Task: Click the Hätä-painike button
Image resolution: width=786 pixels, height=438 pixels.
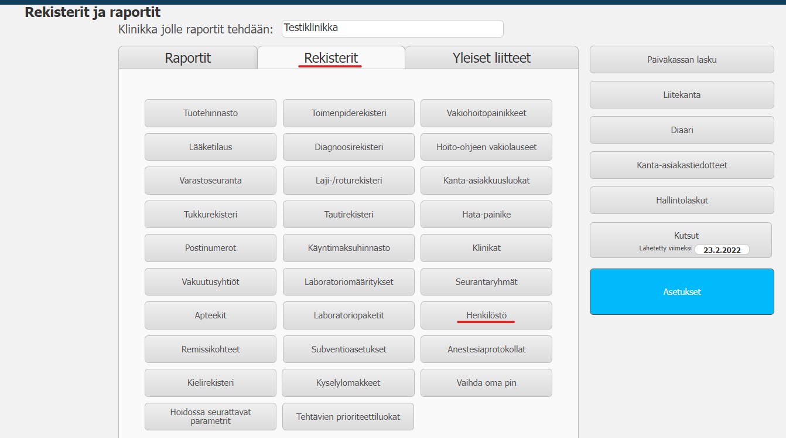Action: (486, 214)
